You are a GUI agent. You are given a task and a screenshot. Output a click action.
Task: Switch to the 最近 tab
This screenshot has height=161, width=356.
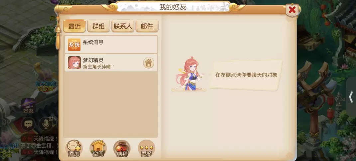(x=74, y=26)
